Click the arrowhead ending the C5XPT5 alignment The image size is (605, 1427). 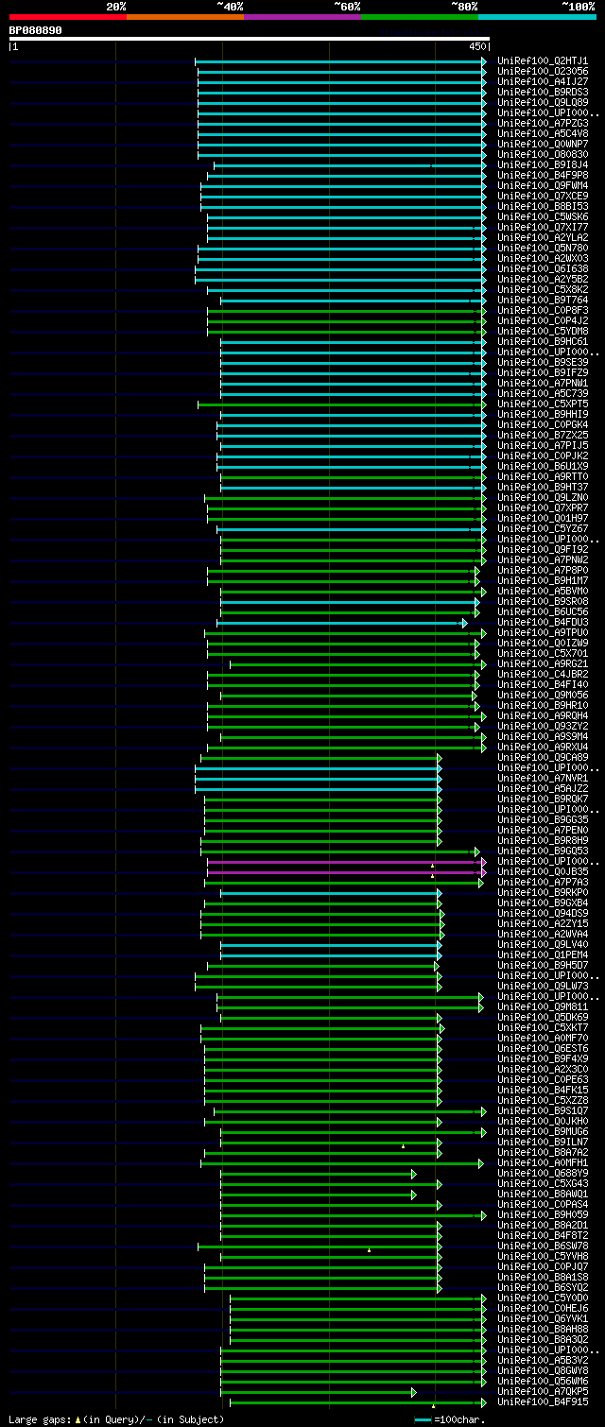[x=484, y=404]
